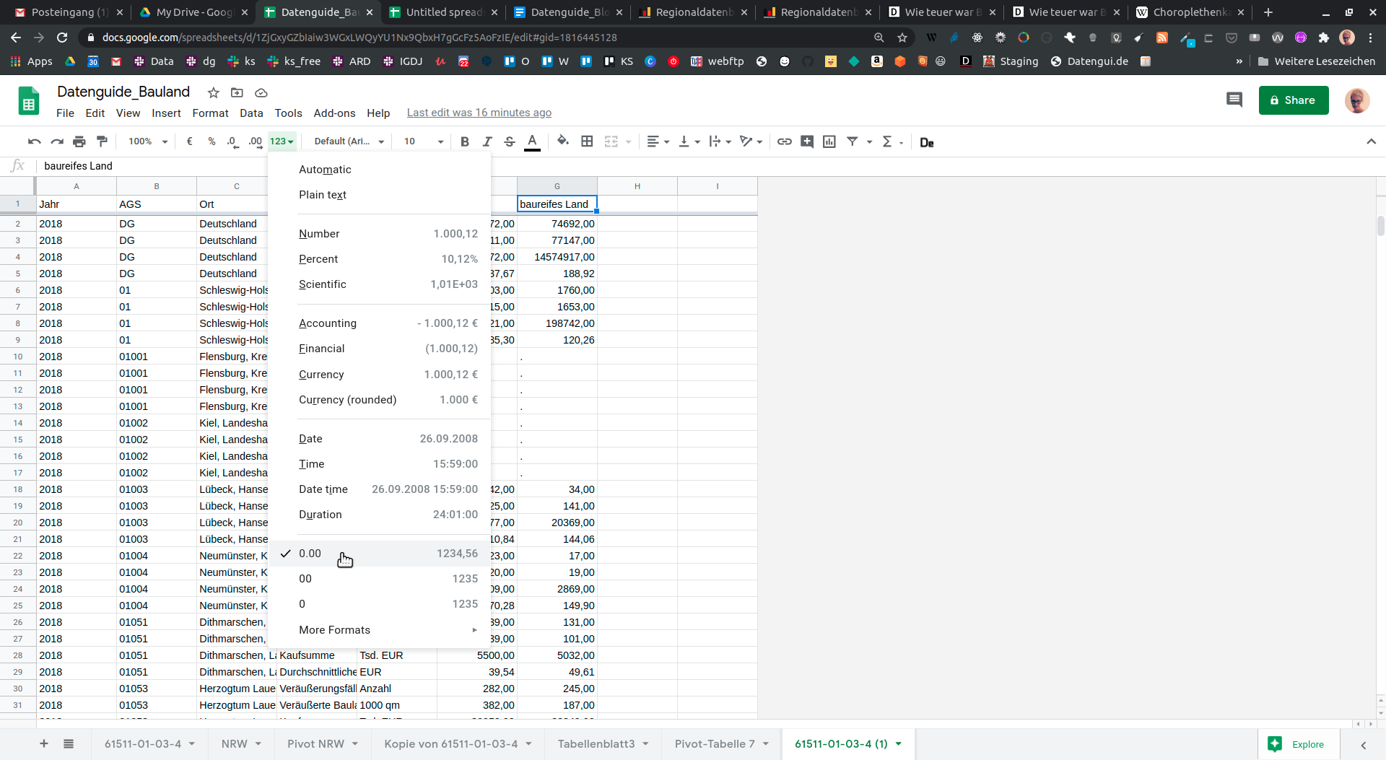The width and height of the screenshot is (1386, 760).
Task: Open the font family dropdown
Action: tap(349, 142)
